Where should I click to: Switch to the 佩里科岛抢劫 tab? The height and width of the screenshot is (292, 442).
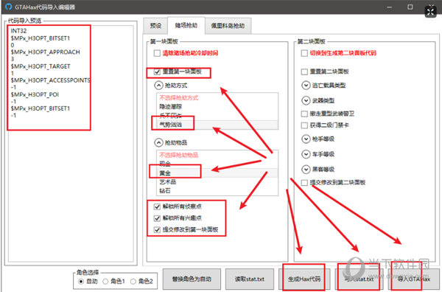tap(228, 26)
